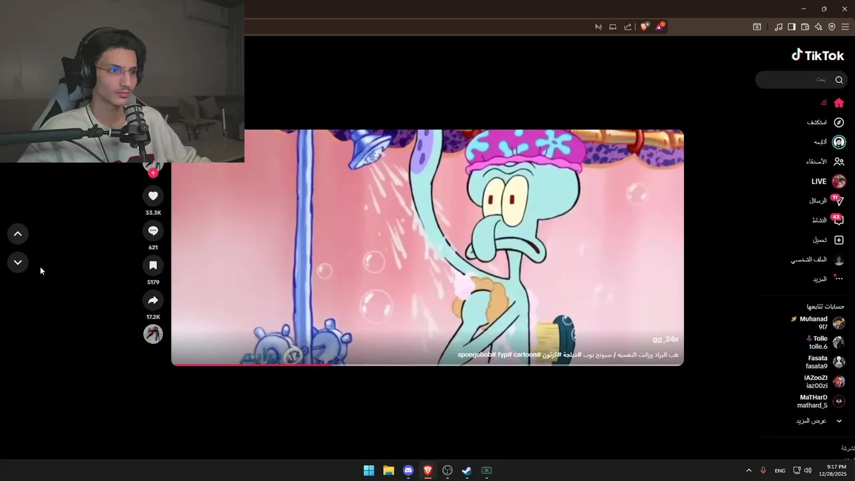Click the #cartoon hashtag in the caption
This screenshot has height=481, width=855.
[x=526, y=354]
